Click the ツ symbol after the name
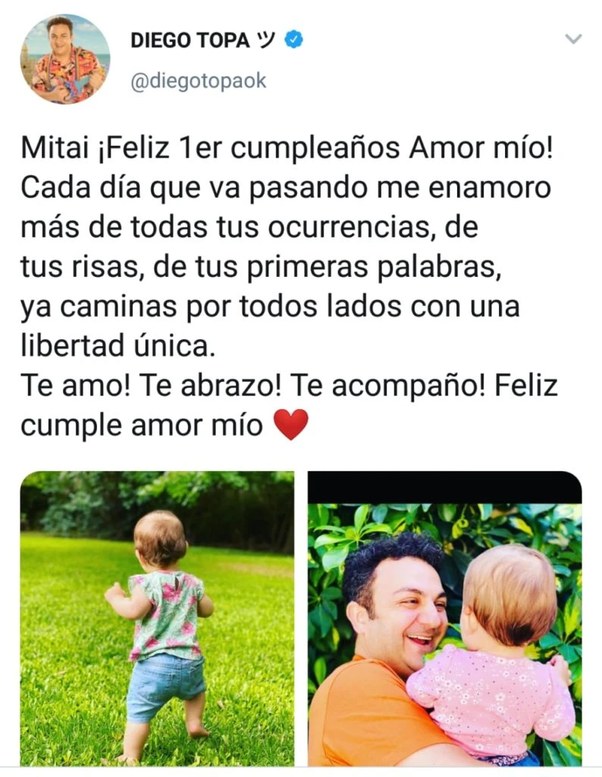This screenshot has height=777, width=602. (266, 39)
